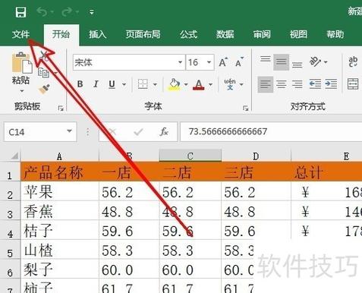Click the font size 16 box
Viewport: 362px width, 293px height.
tap(196, 62)
